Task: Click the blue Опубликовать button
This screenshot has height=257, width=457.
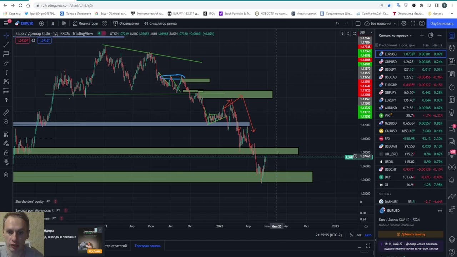Action: coord(442,23)
